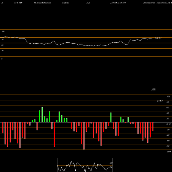Click the 30 level label on RSI axis

pos(2,51)
